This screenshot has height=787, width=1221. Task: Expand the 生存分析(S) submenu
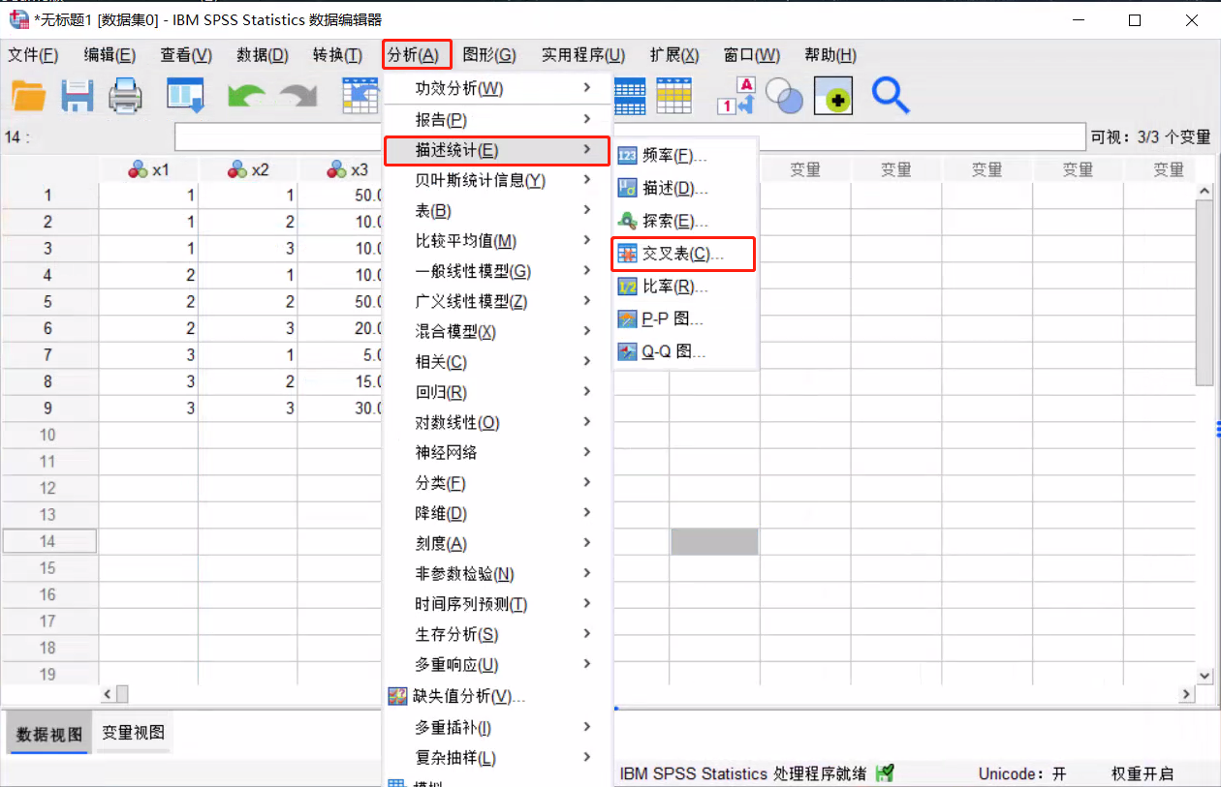[x=587, y=633]
